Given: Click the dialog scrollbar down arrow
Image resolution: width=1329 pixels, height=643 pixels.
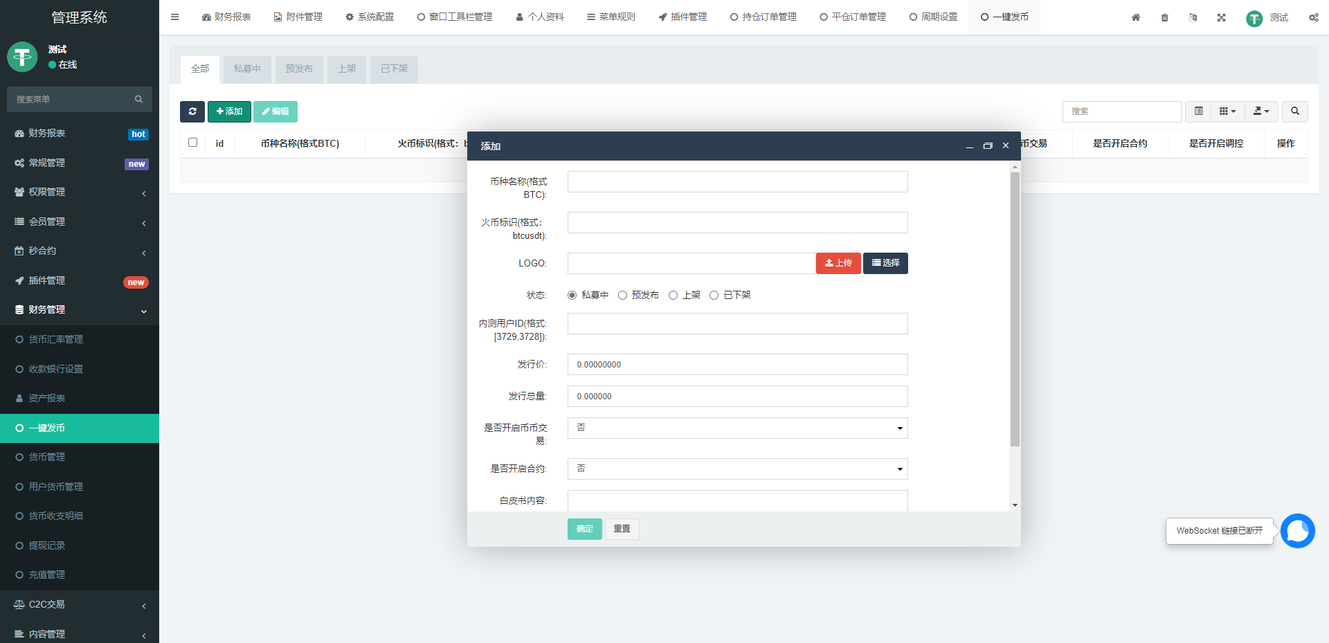Looking at the screenshot, I should pyautogui.click(x=1015, y=505).
